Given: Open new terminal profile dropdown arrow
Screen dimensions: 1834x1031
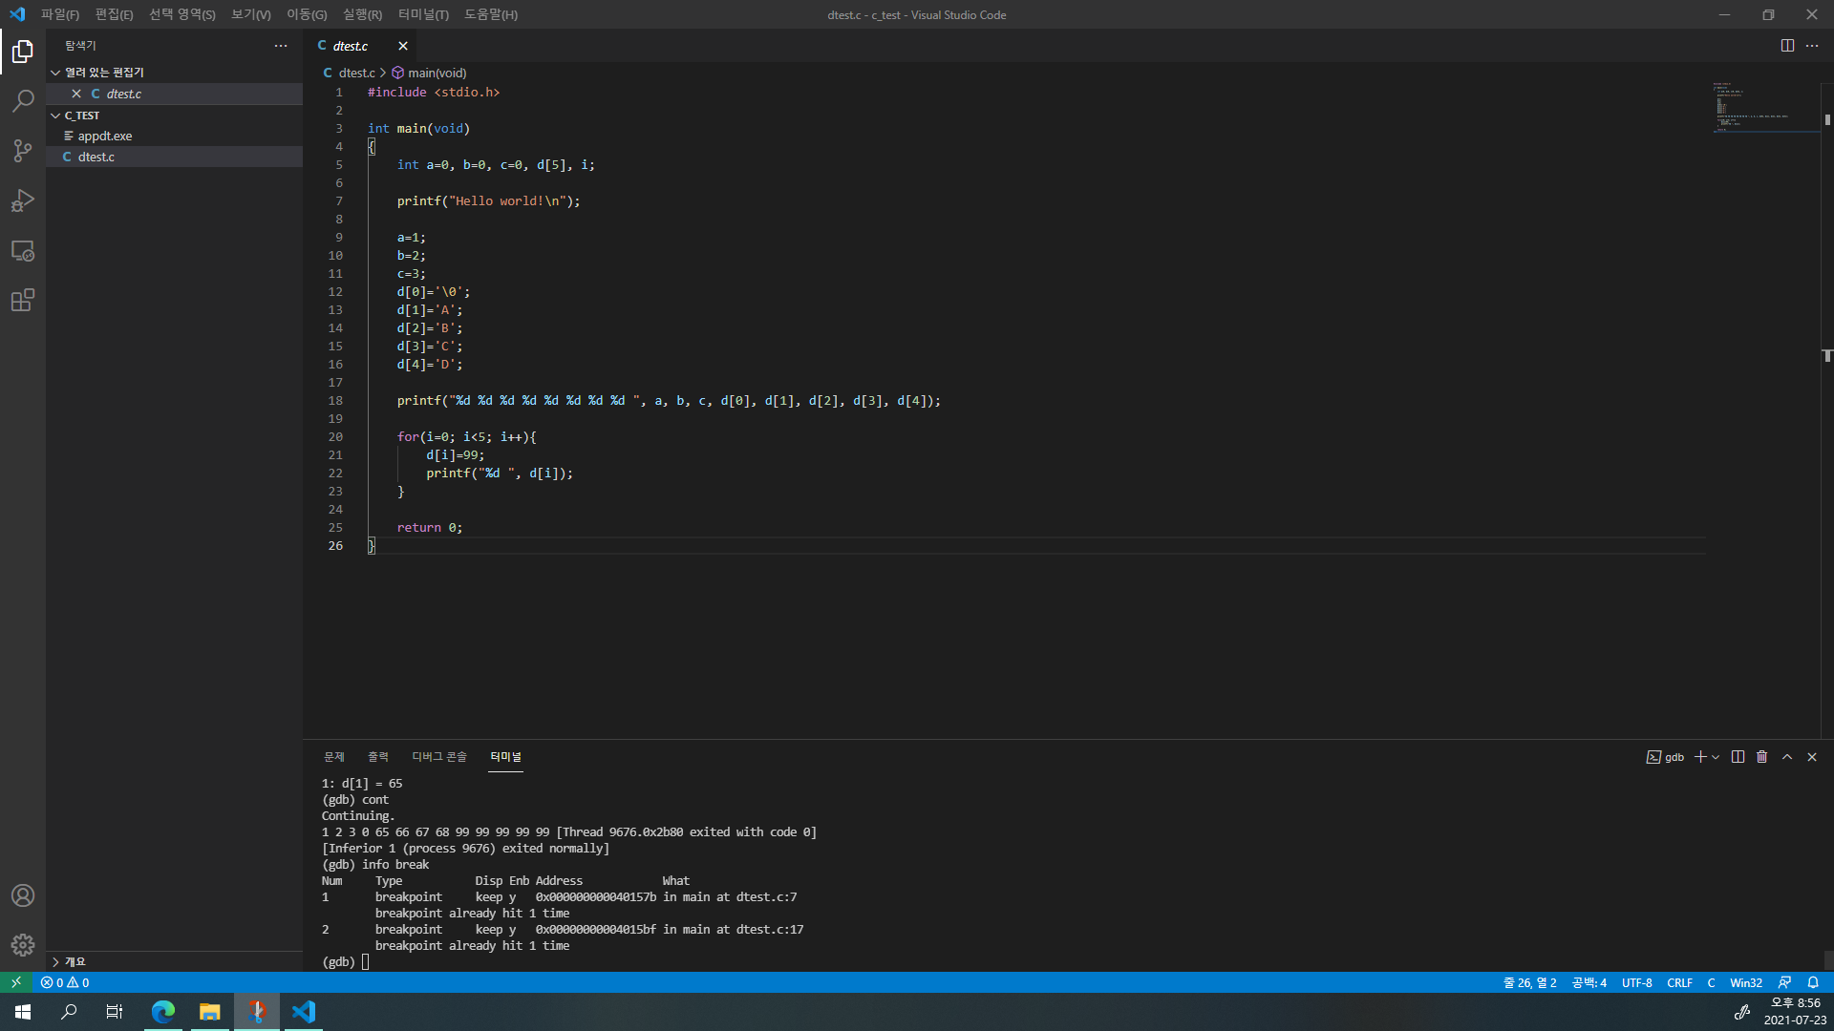Looking at the screenshot, I should pos(1716,757).
